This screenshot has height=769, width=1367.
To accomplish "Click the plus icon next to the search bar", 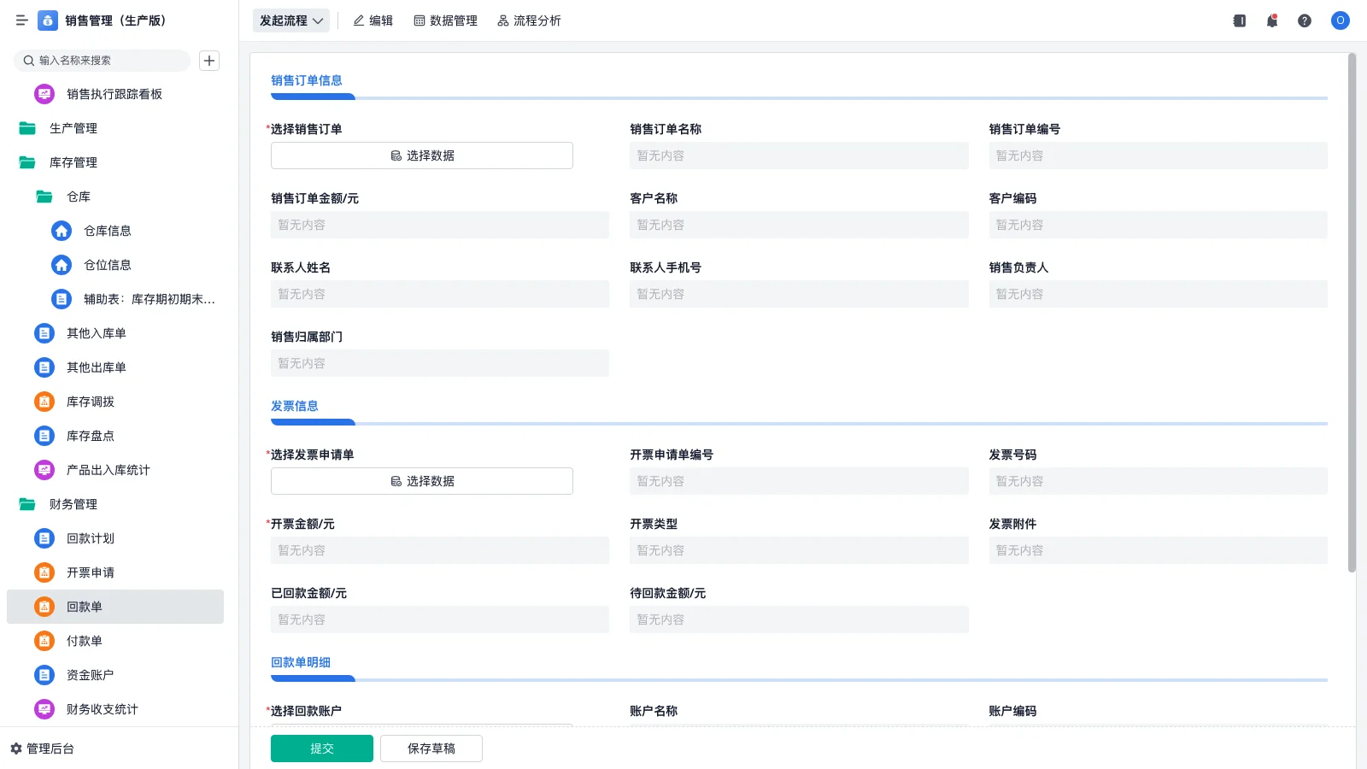I will 209,60.
